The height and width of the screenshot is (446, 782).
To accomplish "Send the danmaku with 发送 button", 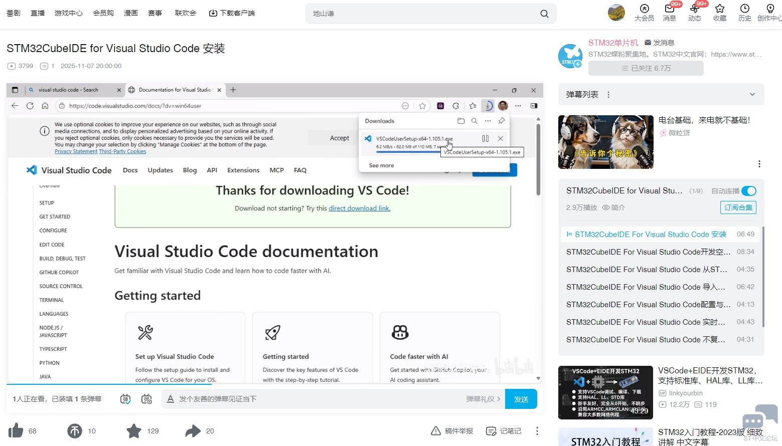I will tap(521, 399).
